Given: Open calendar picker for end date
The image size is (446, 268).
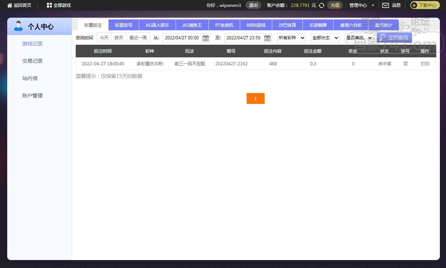Looking at the screenshot, I should pyautogui.click(x=267, y=38).
